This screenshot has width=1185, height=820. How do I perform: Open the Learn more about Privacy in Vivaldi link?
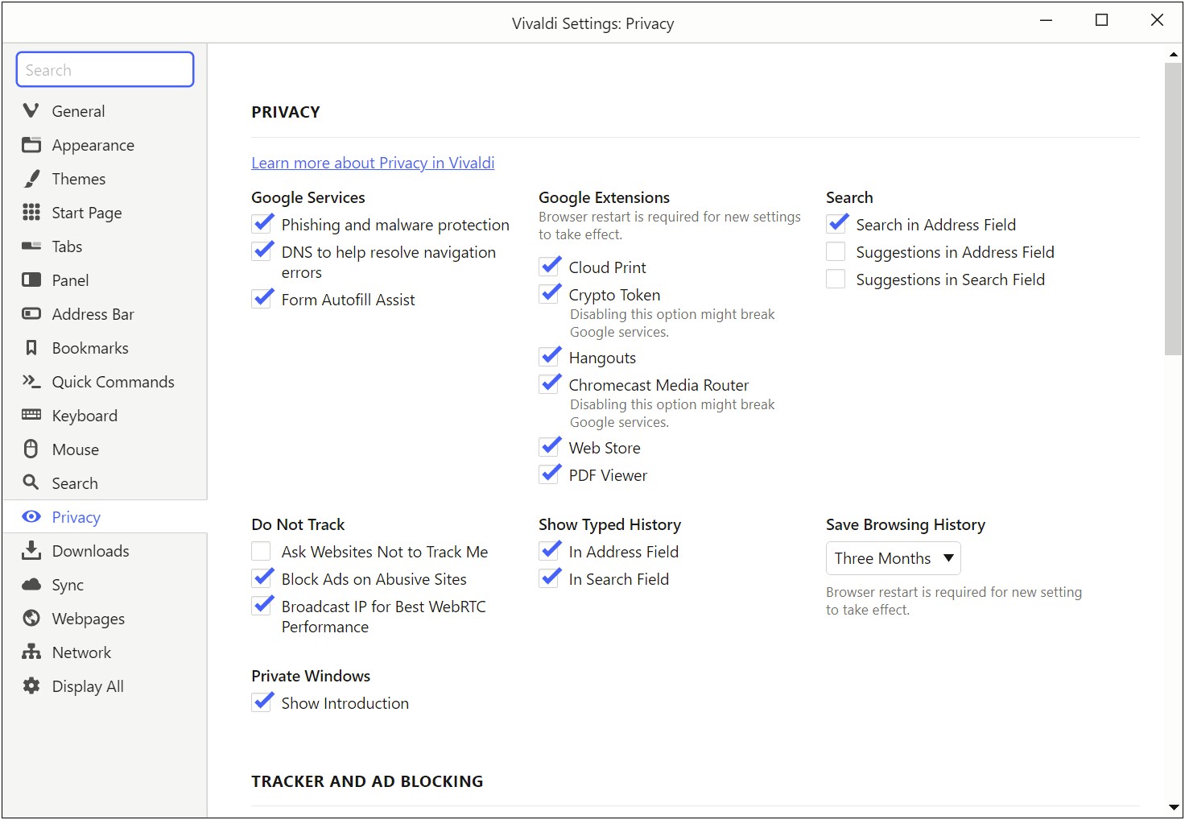coord(373,163)
